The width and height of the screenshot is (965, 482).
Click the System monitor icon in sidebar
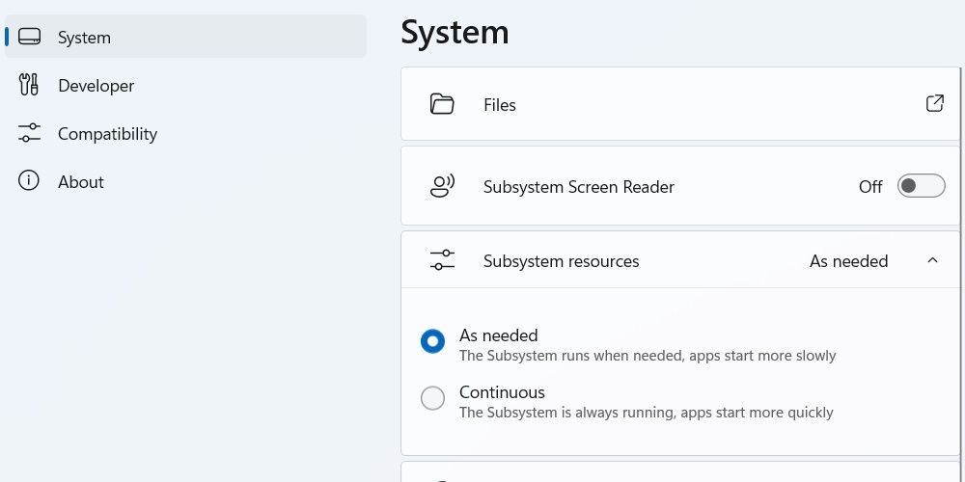coord(29,38)
